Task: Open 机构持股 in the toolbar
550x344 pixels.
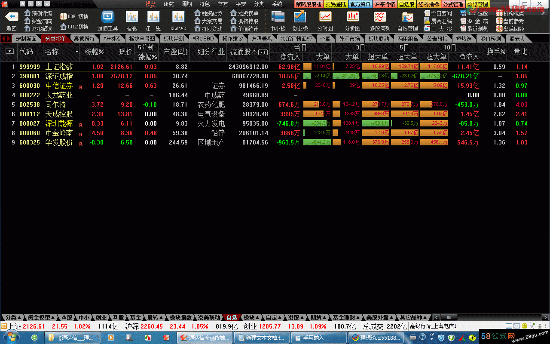Action: click(245, 21)
